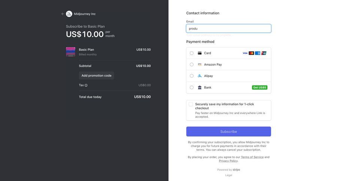Choose the Alipay radio button
The width and height of the screenshot is (337, 181).
[192, 76]
